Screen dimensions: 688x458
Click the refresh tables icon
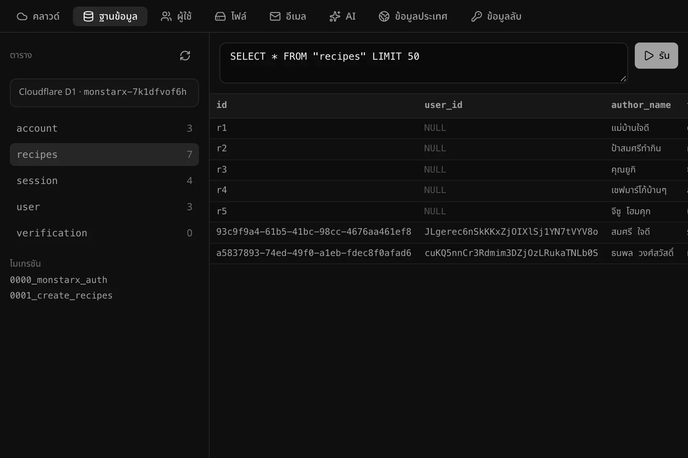pyautogui.click(x=185, y=56)
